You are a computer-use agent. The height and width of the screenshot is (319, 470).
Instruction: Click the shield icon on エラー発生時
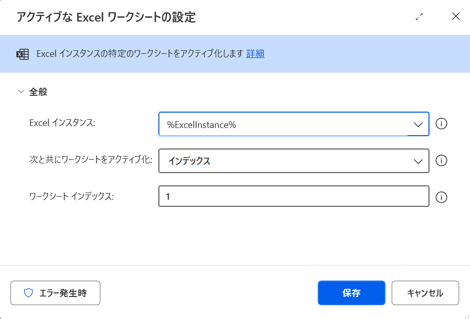[29, 293]
